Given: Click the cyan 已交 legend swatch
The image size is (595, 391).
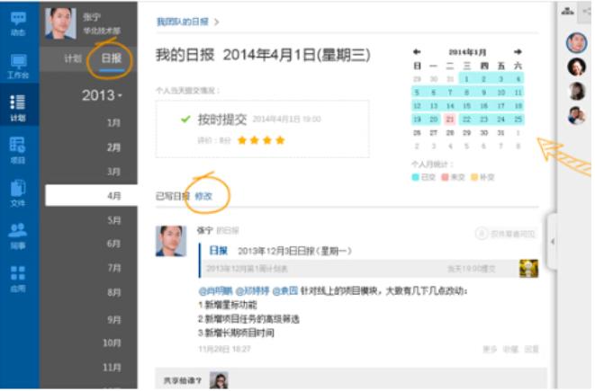Looking at the screenshot, I should tap(416, 177).
